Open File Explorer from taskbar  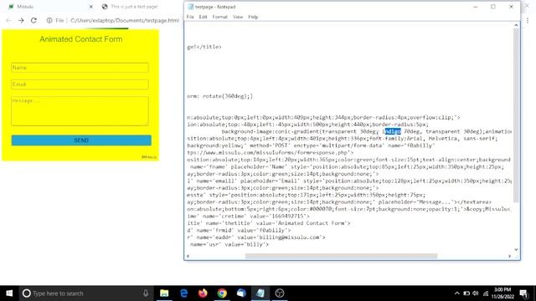(164, 293)
